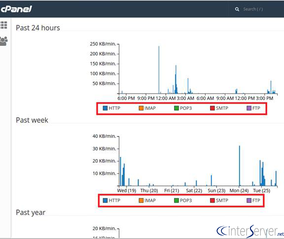Click the Thu (20) day label
This screenshot has height=239, width=284.
[x=149, y=191]
